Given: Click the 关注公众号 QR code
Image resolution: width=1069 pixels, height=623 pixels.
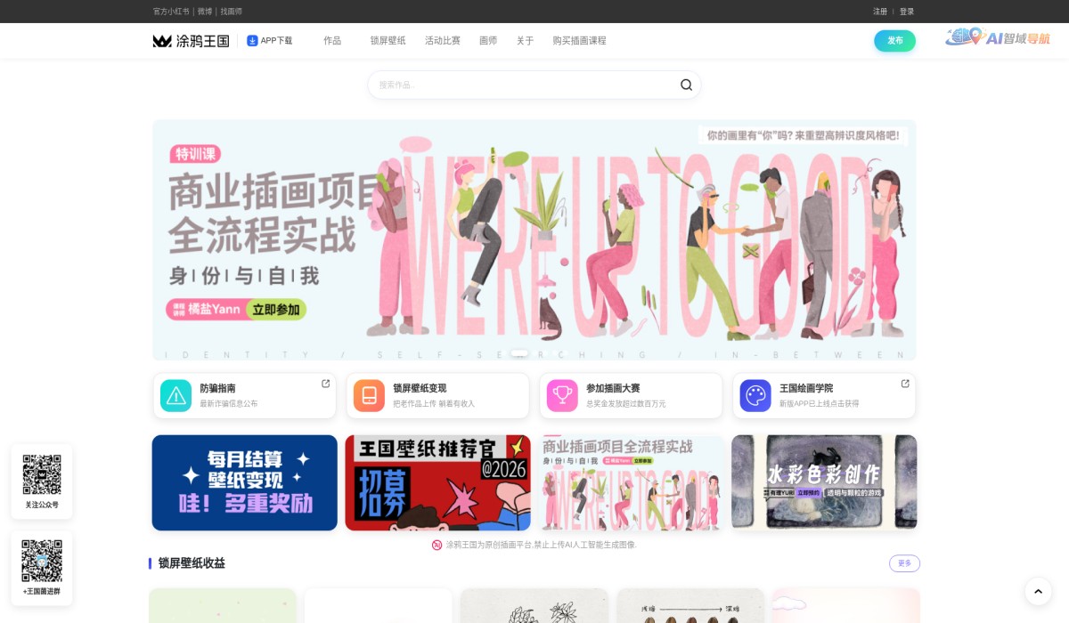Looking at the screenshot, I should (42, 474).
